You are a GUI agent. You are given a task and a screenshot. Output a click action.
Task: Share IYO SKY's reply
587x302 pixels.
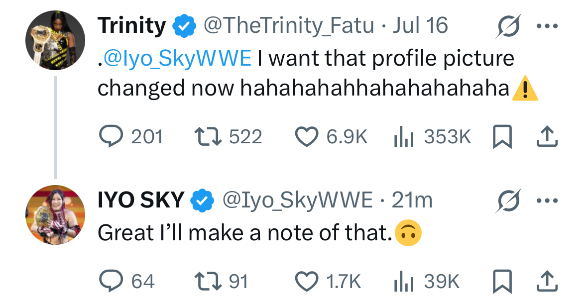(546, 281)
